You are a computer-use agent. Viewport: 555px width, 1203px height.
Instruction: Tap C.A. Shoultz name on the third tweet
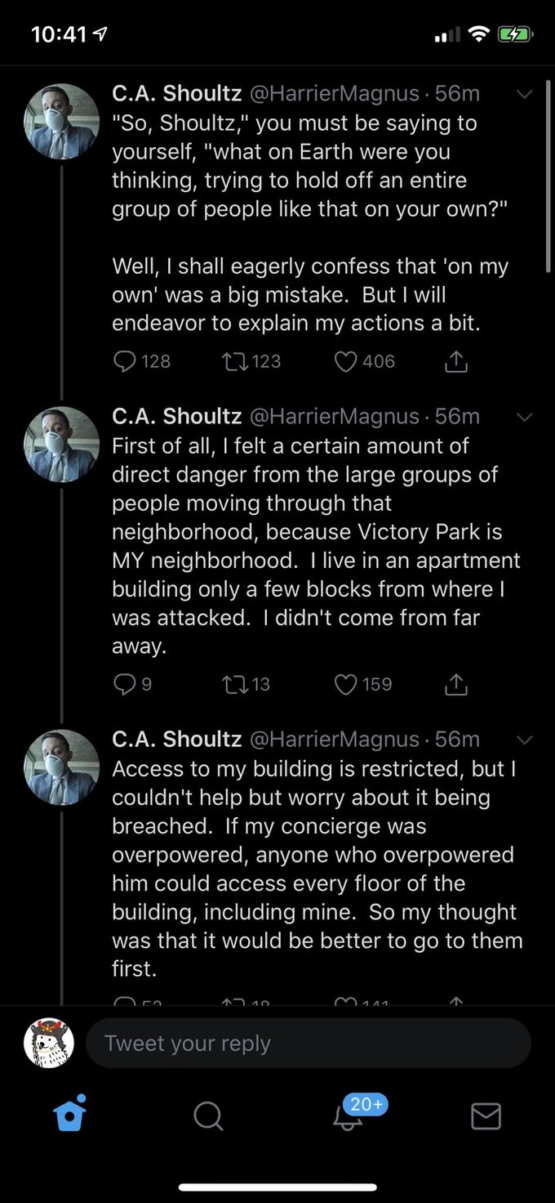click(176, 740)
